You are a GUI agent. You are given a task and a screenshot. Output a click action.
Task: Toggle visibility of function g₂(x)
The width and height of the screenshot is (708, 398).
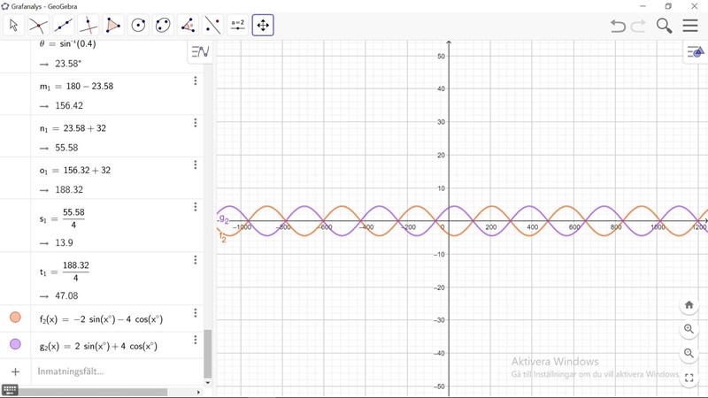pos(15,344)
